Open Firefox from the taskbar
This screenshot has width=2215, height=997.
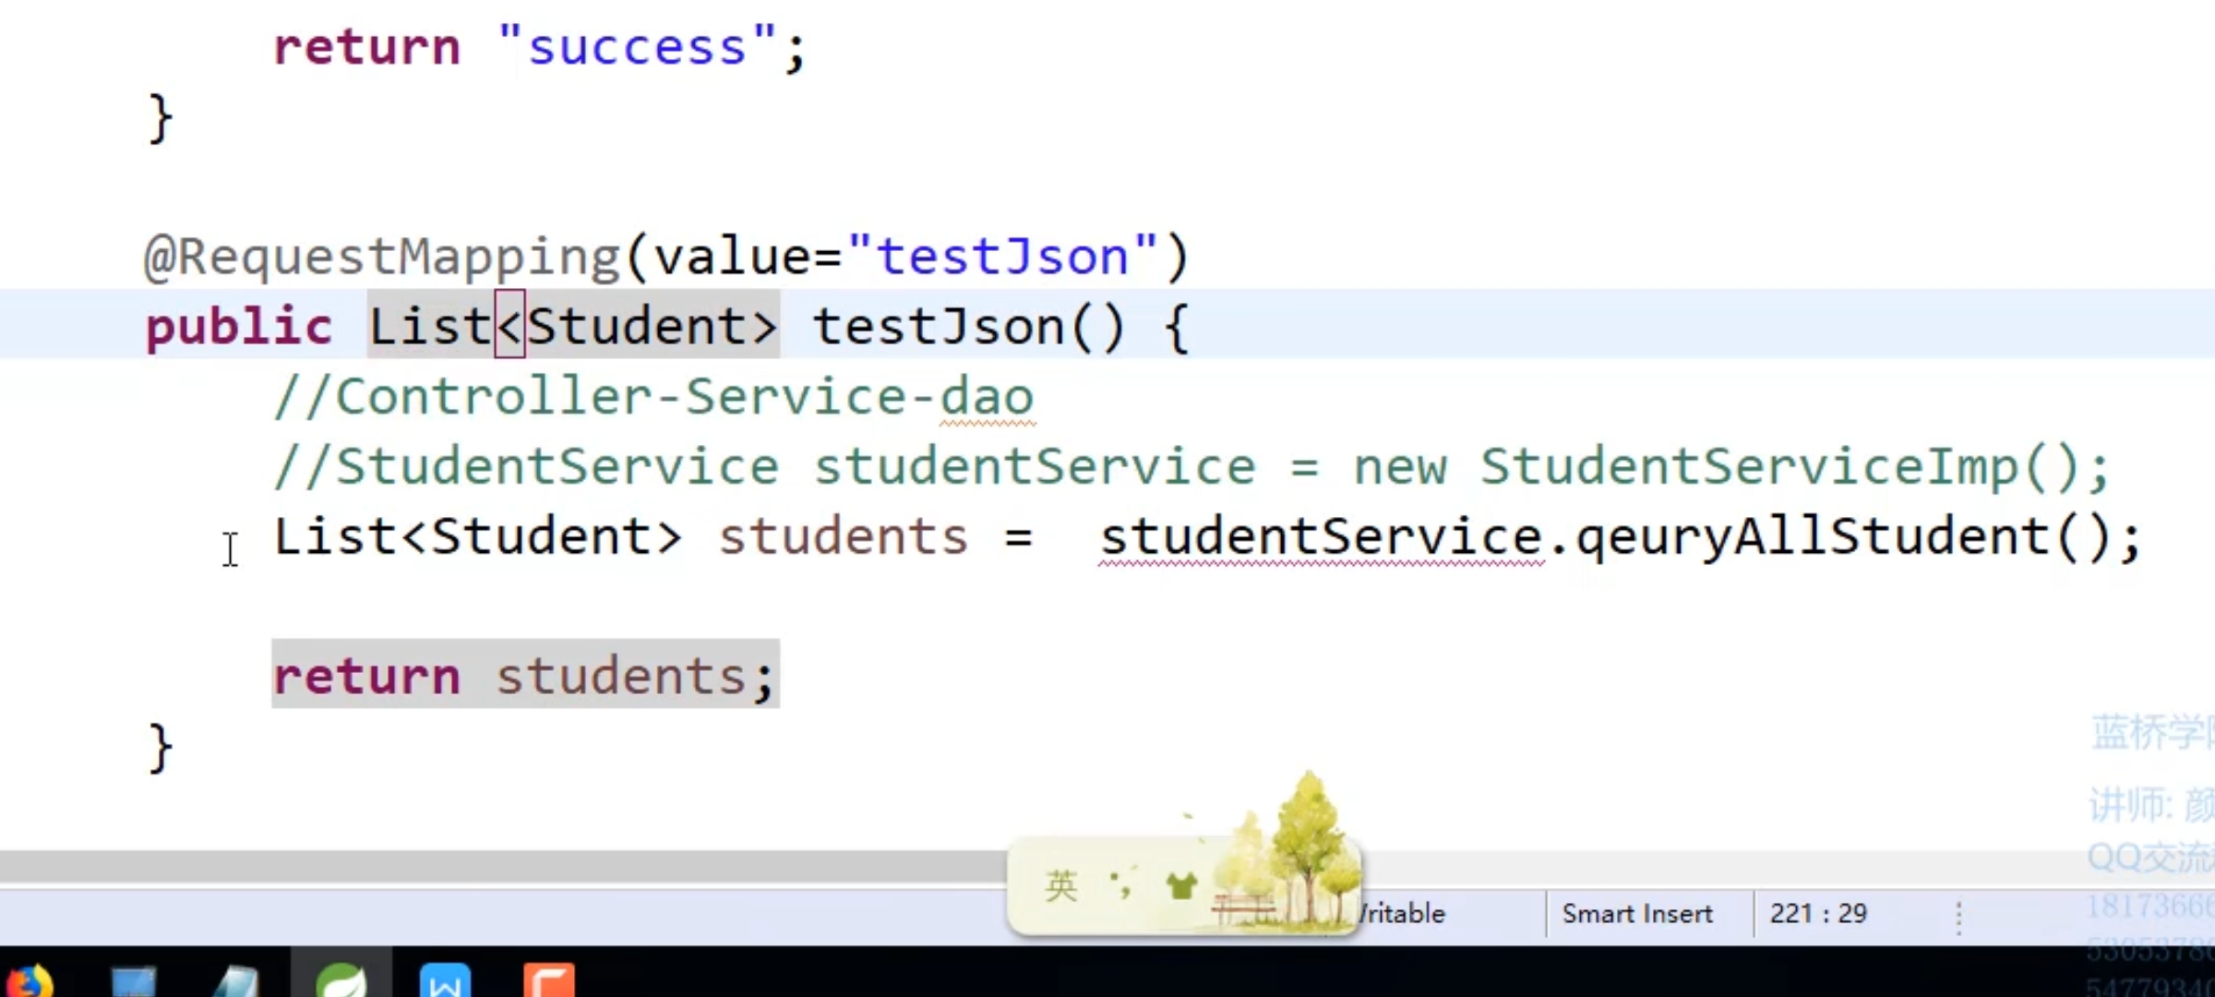(x=28, y=980)
